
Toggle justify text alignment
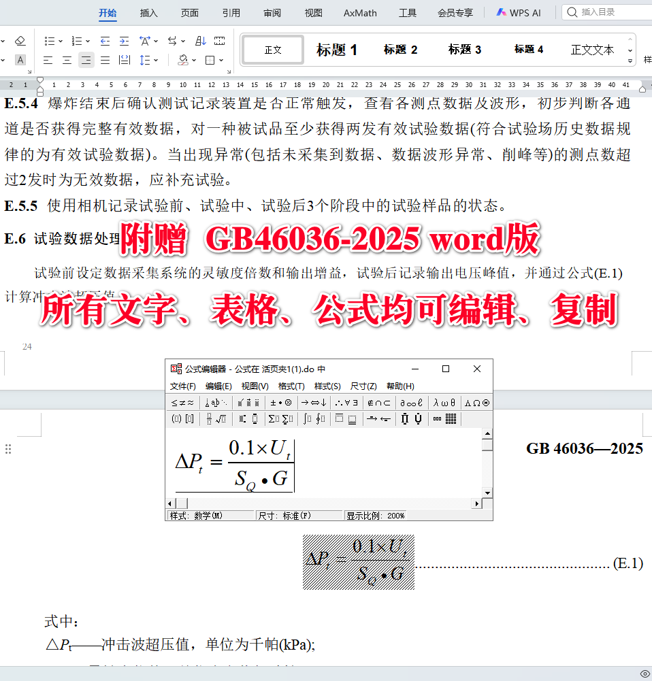click(105, 60)
